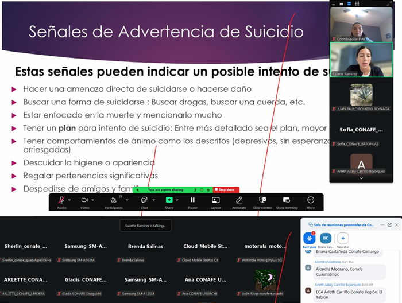Open the Chat button in toolbar
This screenshot has width=402, height=303.
pyautogui.click(x=144, y=200)
